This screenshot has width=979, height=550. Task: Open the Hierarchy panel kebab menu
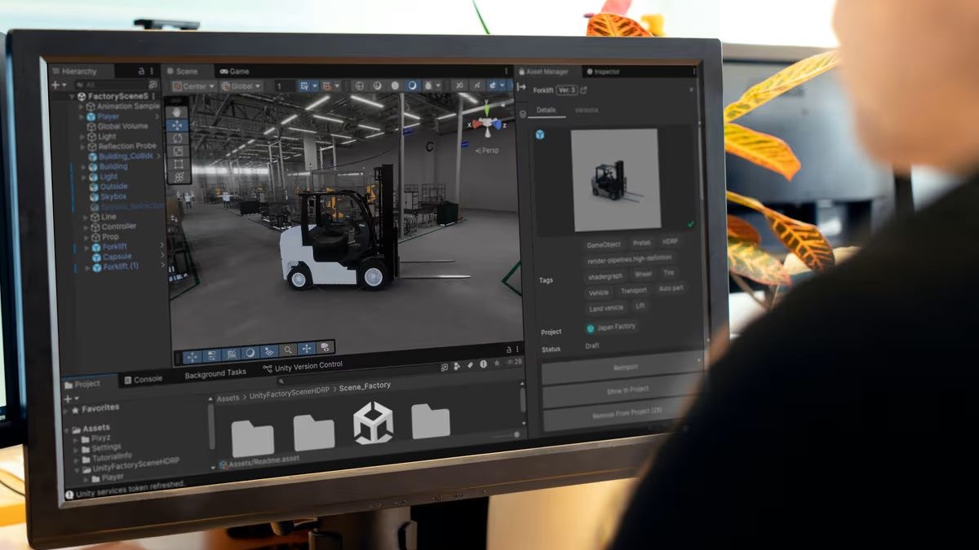click(153, 72)
